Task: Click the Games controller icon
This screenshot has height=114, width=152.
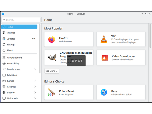Action: pos(4,81)
